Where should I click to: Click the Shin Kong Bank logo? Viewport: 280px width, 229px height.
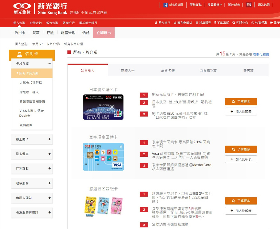point(40,9)
